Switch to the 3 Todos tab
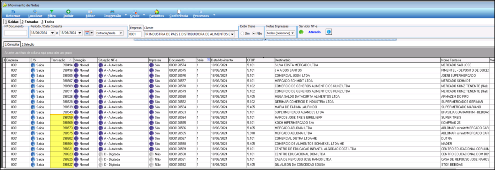Screen dimensions: 495x170 [48, 22]
